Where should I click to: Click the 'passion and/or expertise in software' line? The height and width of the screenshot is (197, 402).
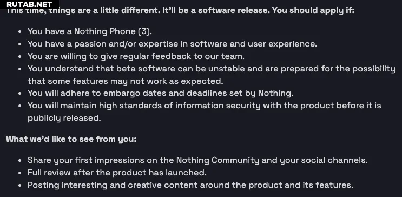[172, 44]
